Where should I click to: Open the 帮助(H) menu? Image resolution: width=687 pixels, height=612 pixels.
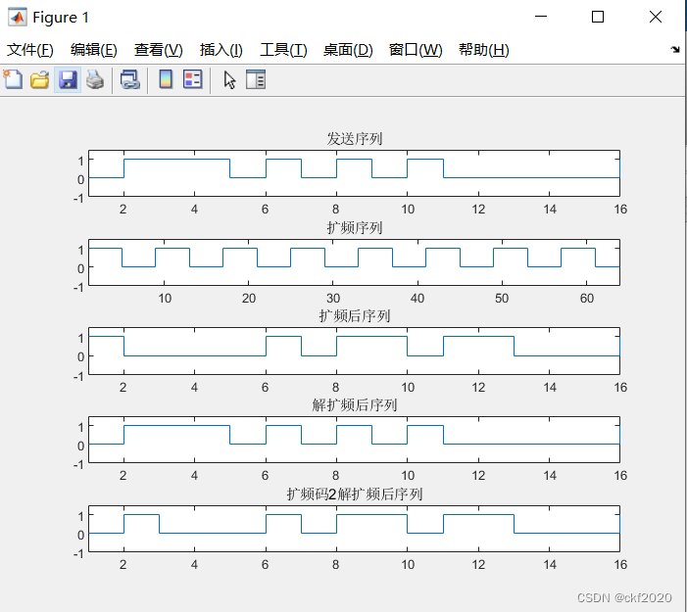pos(484,50)
